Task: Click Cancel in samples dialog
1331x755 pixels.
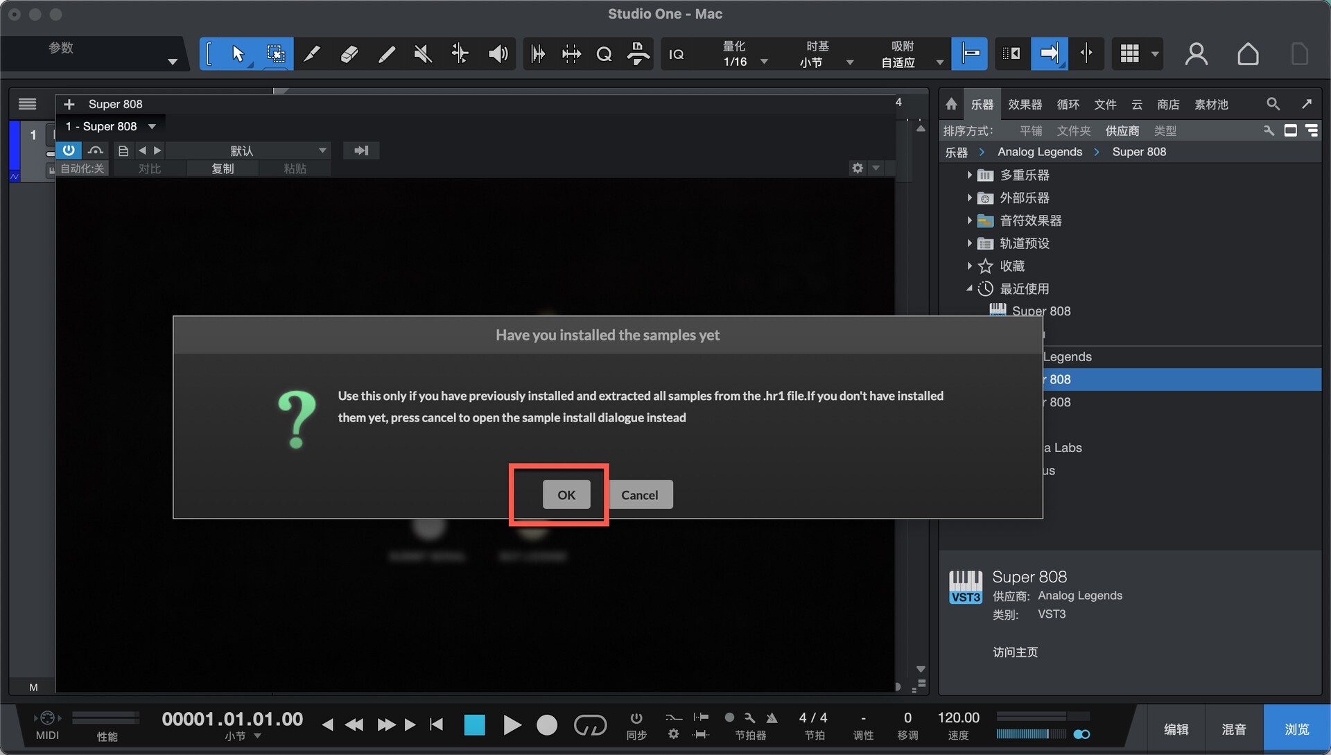Action: pyautogui.click(x=639, y=495)
